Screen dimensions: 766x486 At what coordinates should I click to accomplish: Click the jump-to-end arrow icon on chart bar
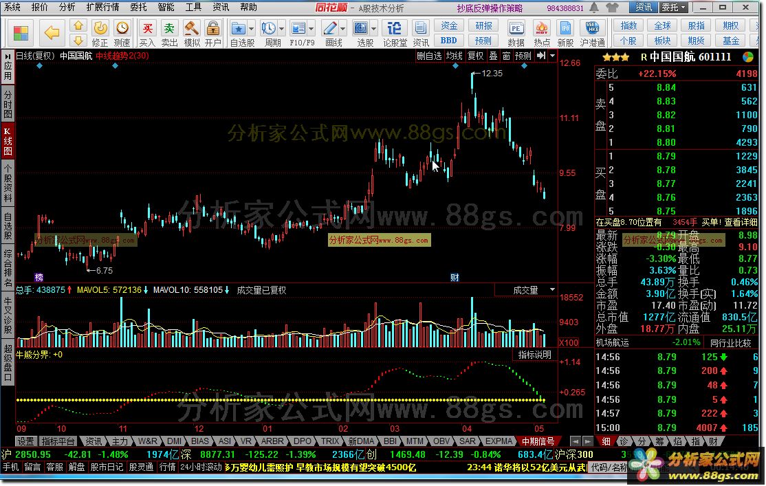click(540, 56)
